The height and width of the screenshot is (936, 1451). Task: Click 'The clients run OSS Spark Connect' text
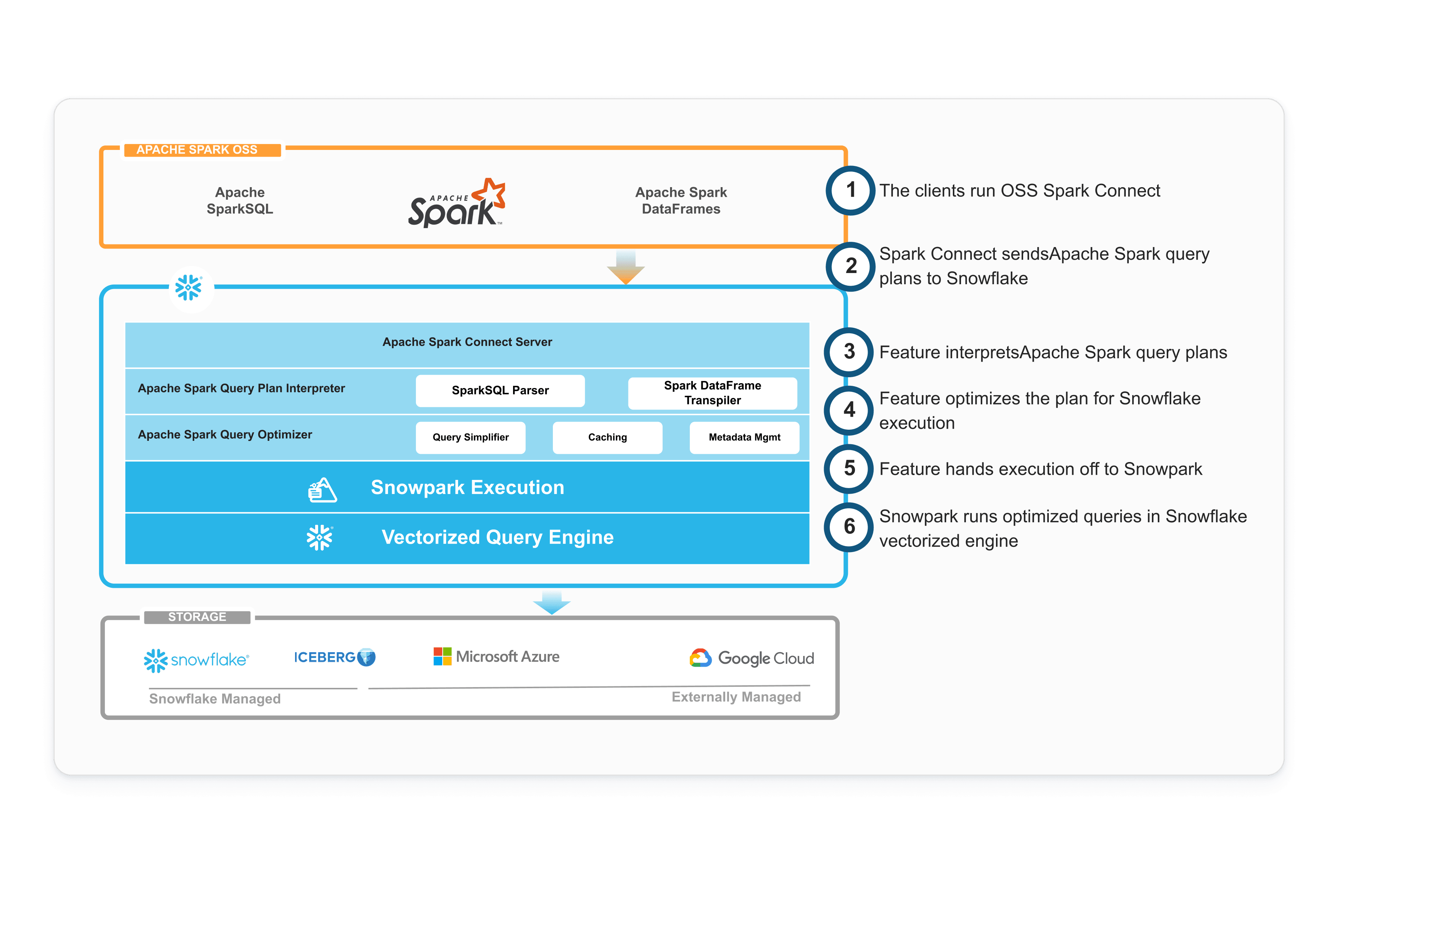[1019, 191]
